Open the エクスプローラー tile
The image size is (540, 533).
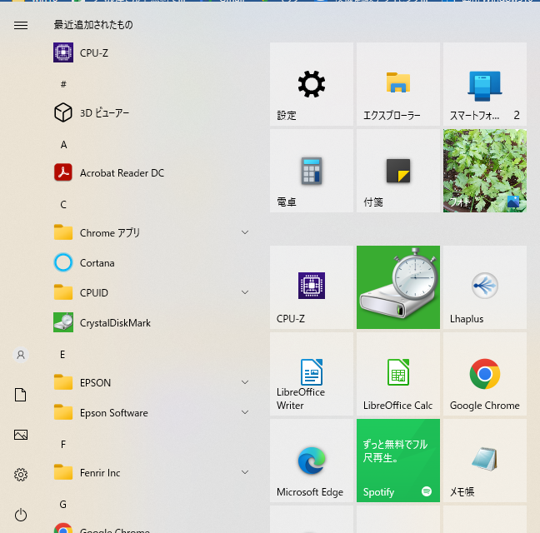click(x=398, y=84)
